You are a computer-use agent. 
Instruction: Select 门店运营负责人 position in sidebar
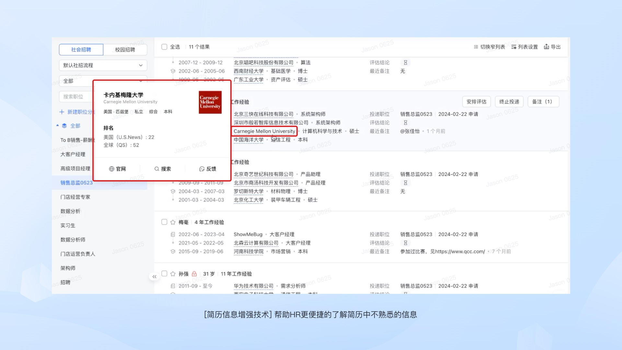click(x=78, y=254)
